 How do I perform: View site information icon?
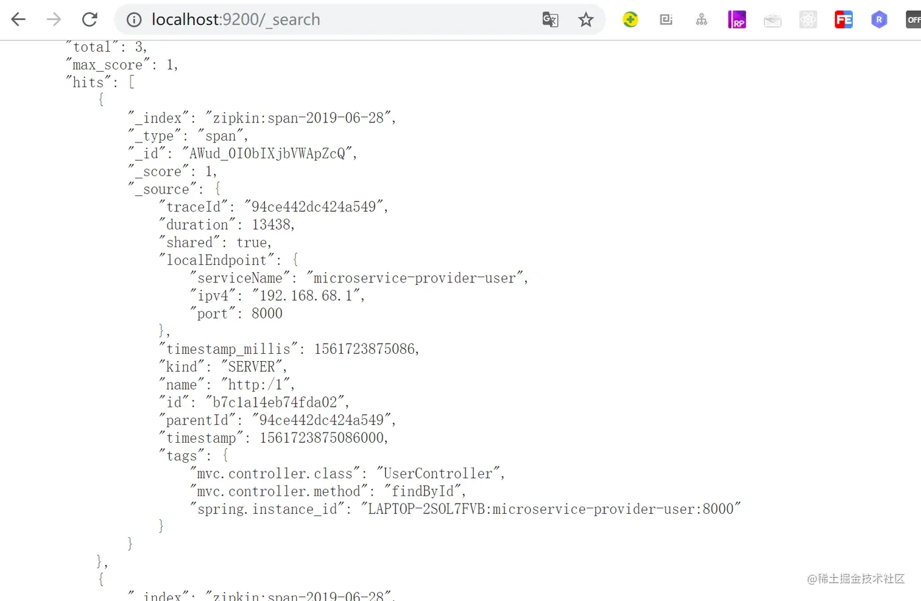[134, 19]
